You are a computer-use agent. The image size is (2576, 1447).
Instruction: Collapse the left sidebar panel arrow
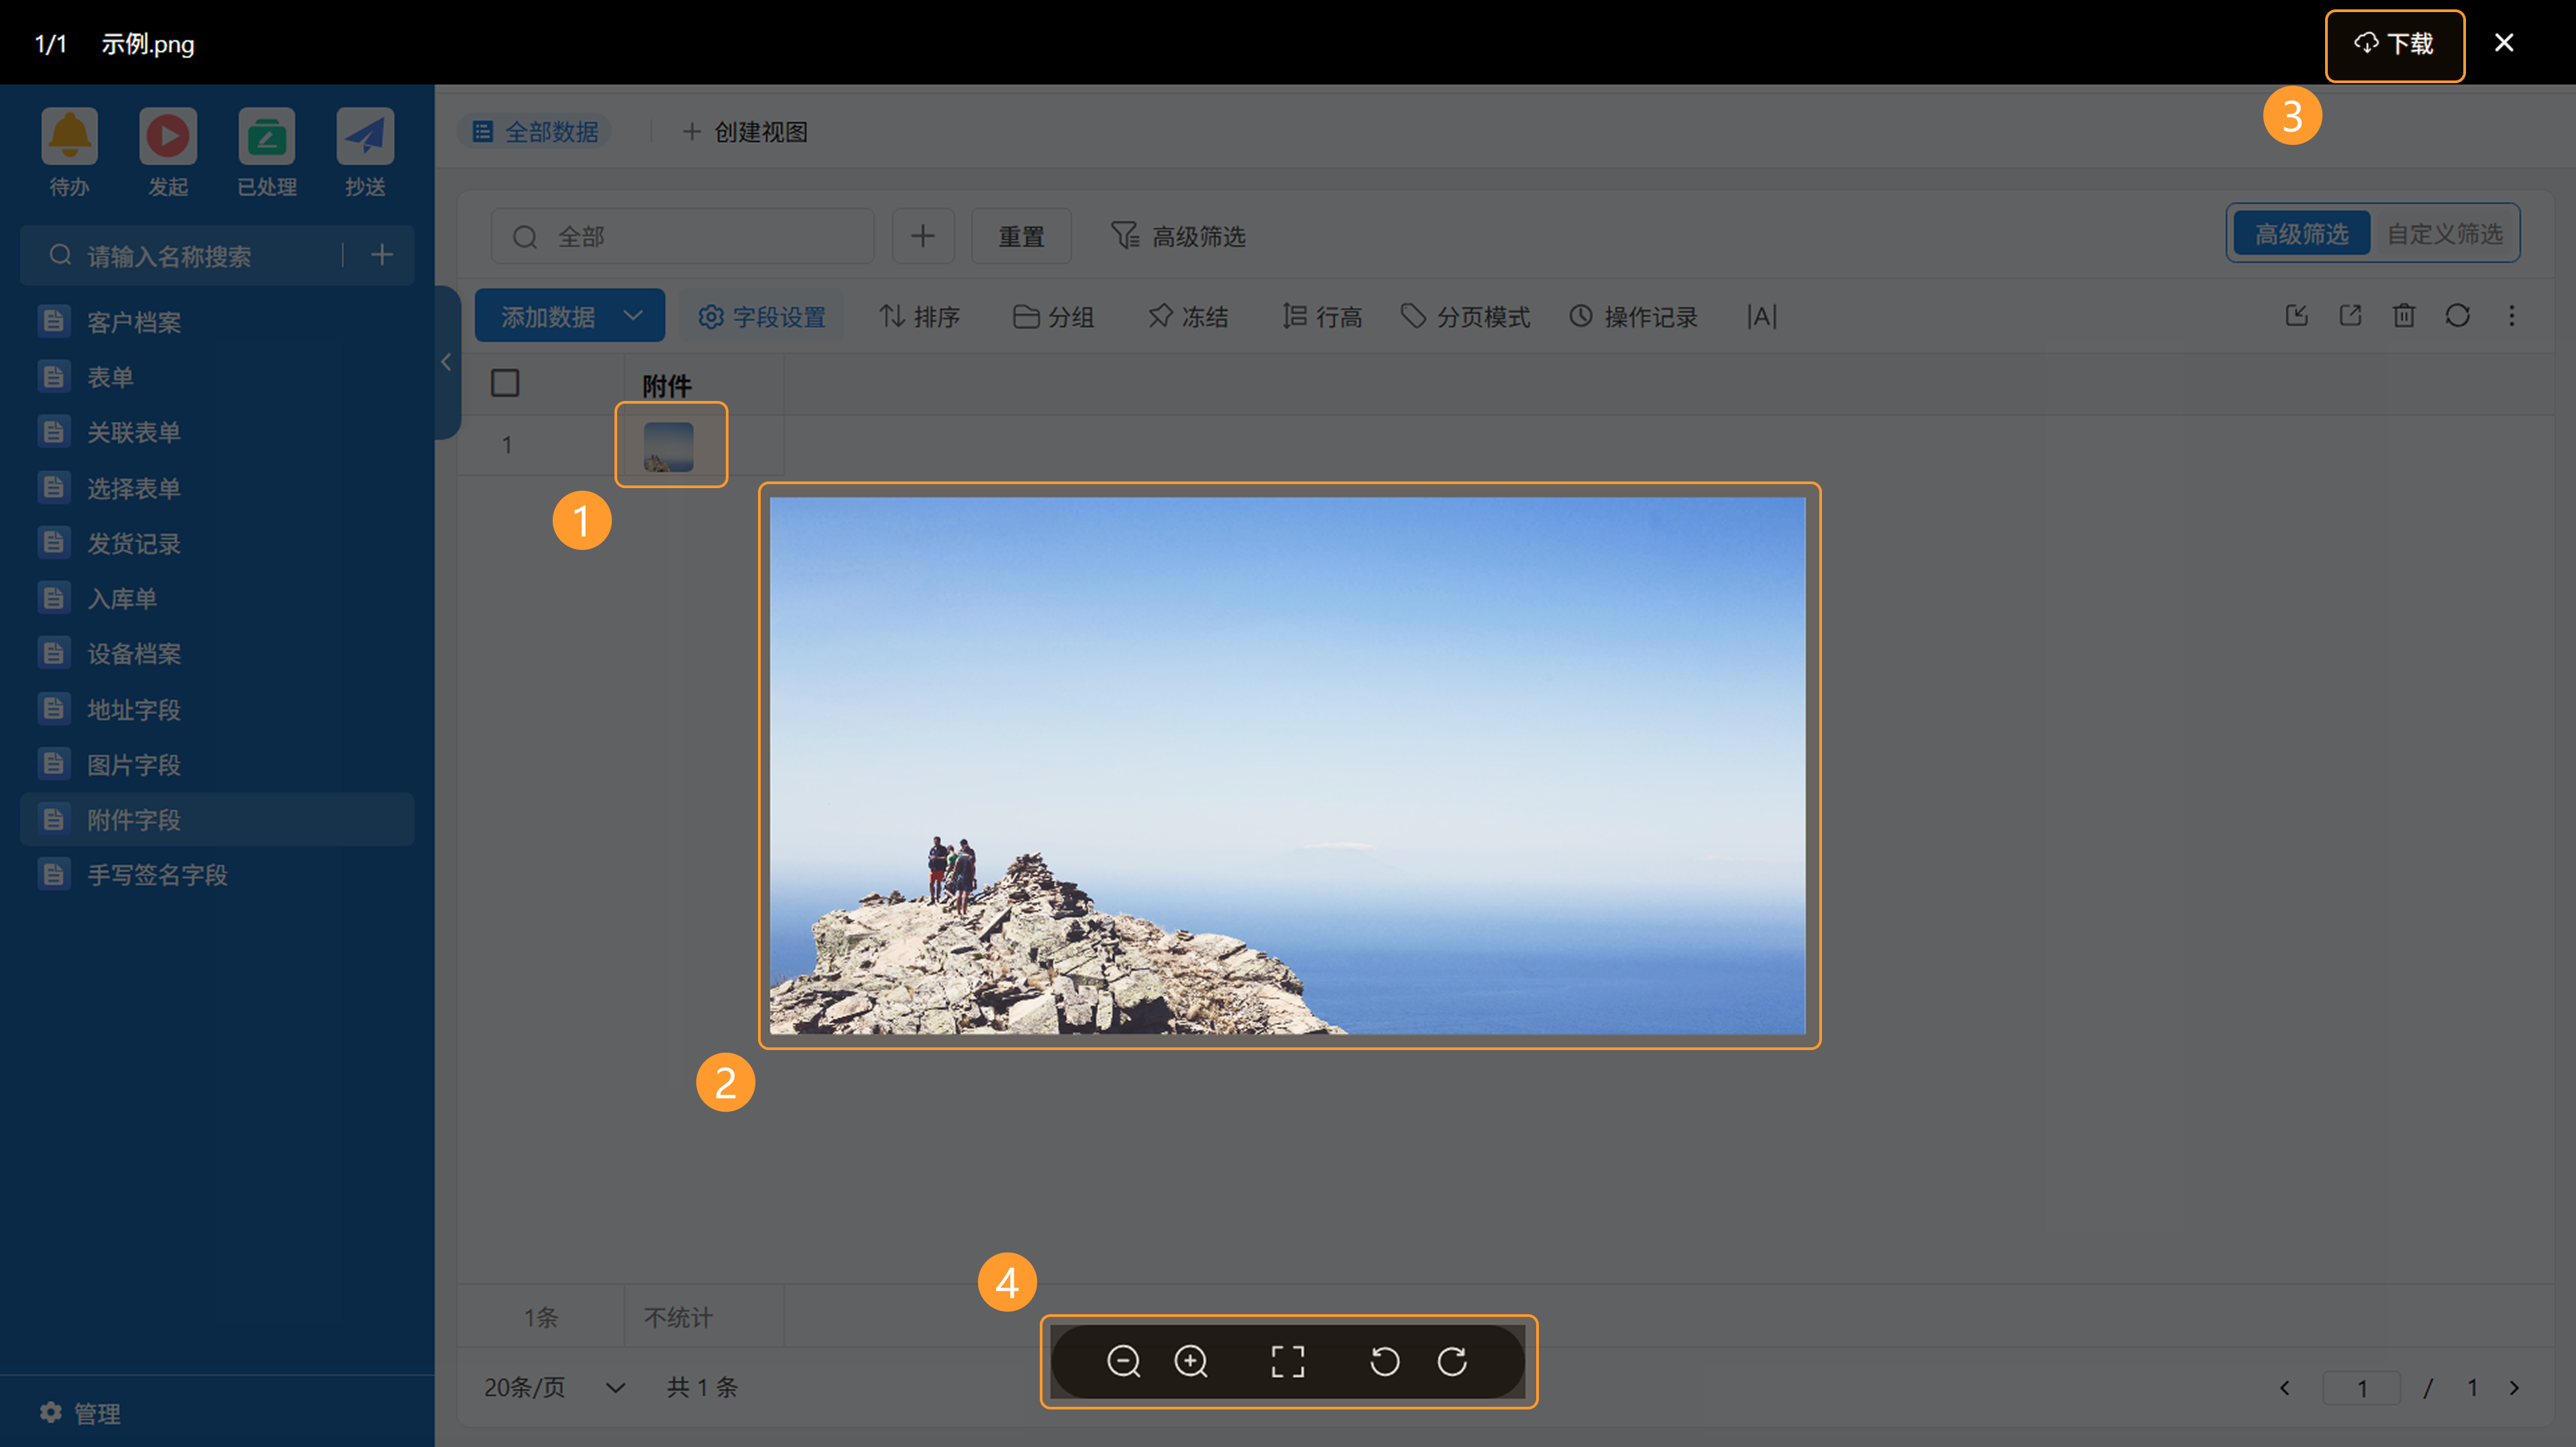[446, 363]
